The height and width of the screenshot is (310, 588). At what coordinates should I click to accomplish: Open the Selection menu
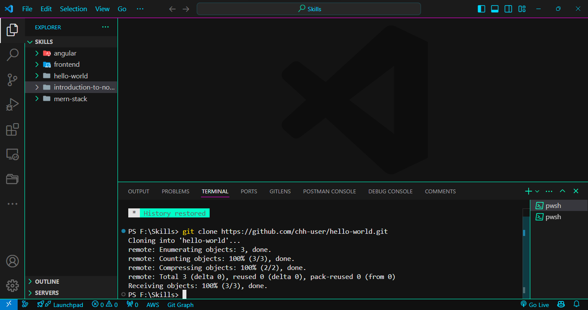tap(73, 9)
